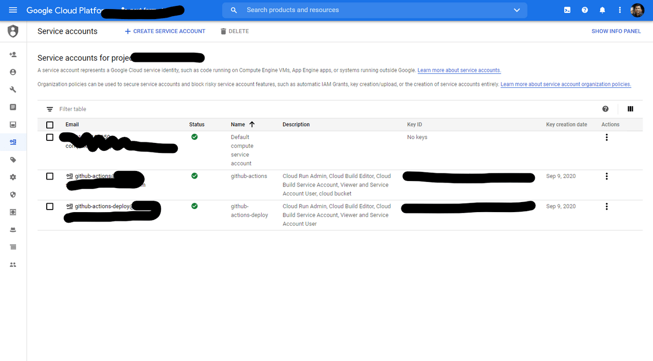Click the Email column header

click(72, 125)
